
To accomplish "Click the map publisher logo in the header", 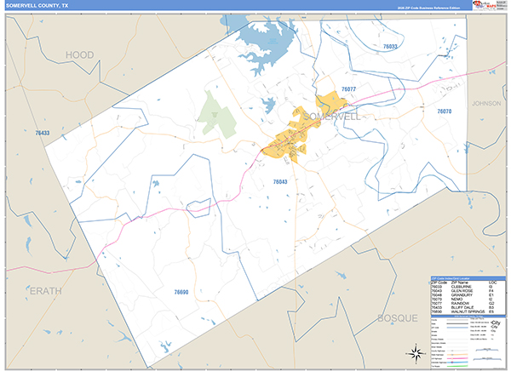I will click(x=485, y=5).
